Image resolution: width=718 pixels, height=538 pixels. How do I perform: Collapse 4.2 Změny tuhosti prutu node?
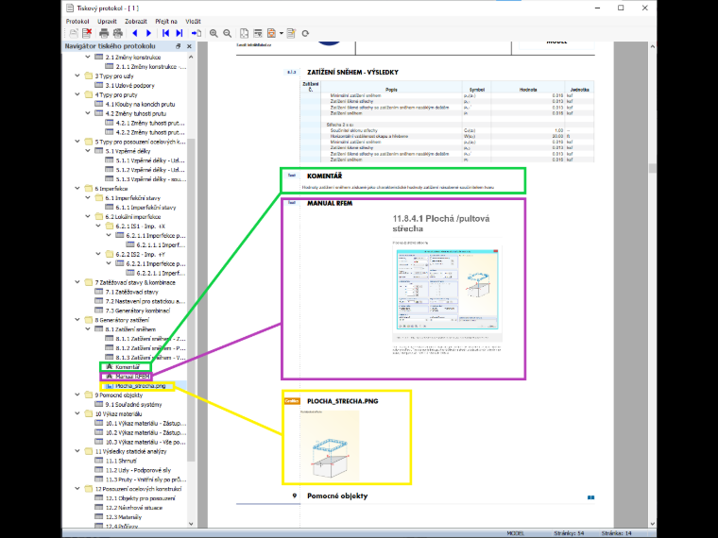[x=88, y=113]
